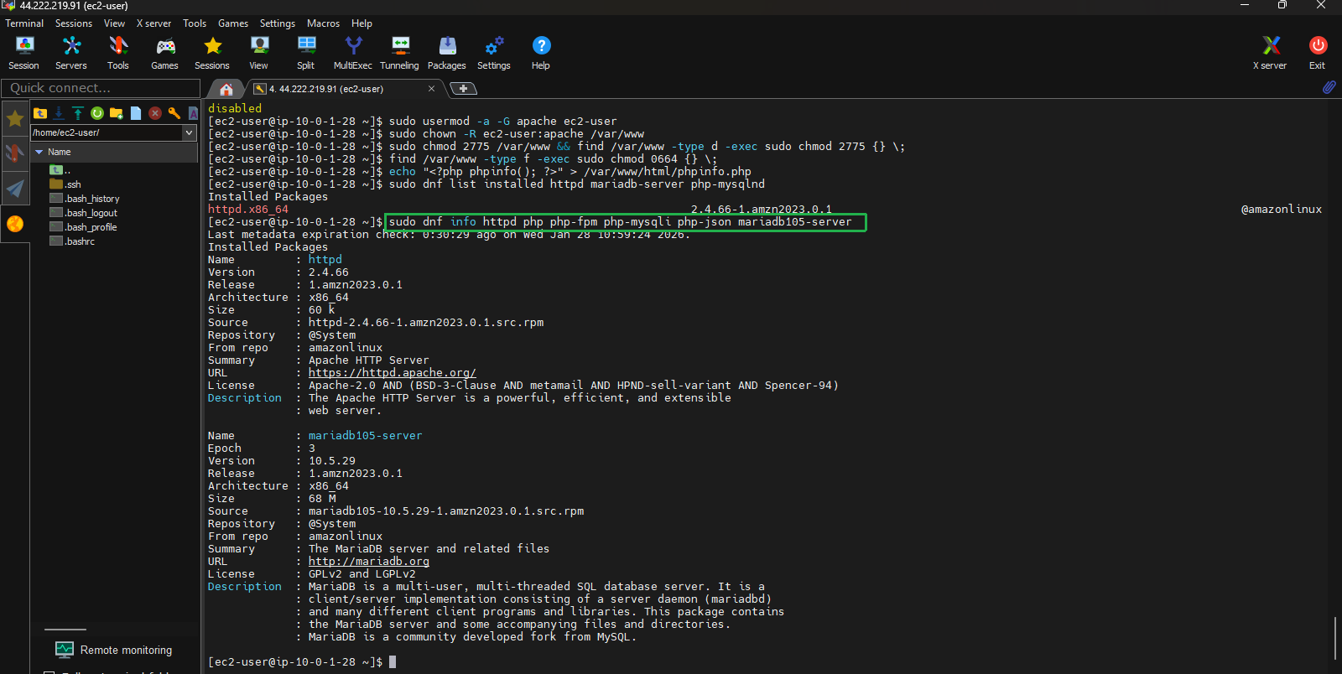The width and height of the screenshot is (1342, 674).
Task: Open the Settings menu
Action: 278,23
